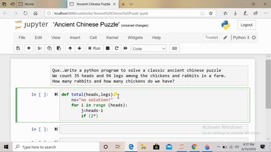Image resolution: width=271 pixels, height=152 pixels.
Task: Restart the kernel with the circular arrow
Action: click(x=116, y=49)
